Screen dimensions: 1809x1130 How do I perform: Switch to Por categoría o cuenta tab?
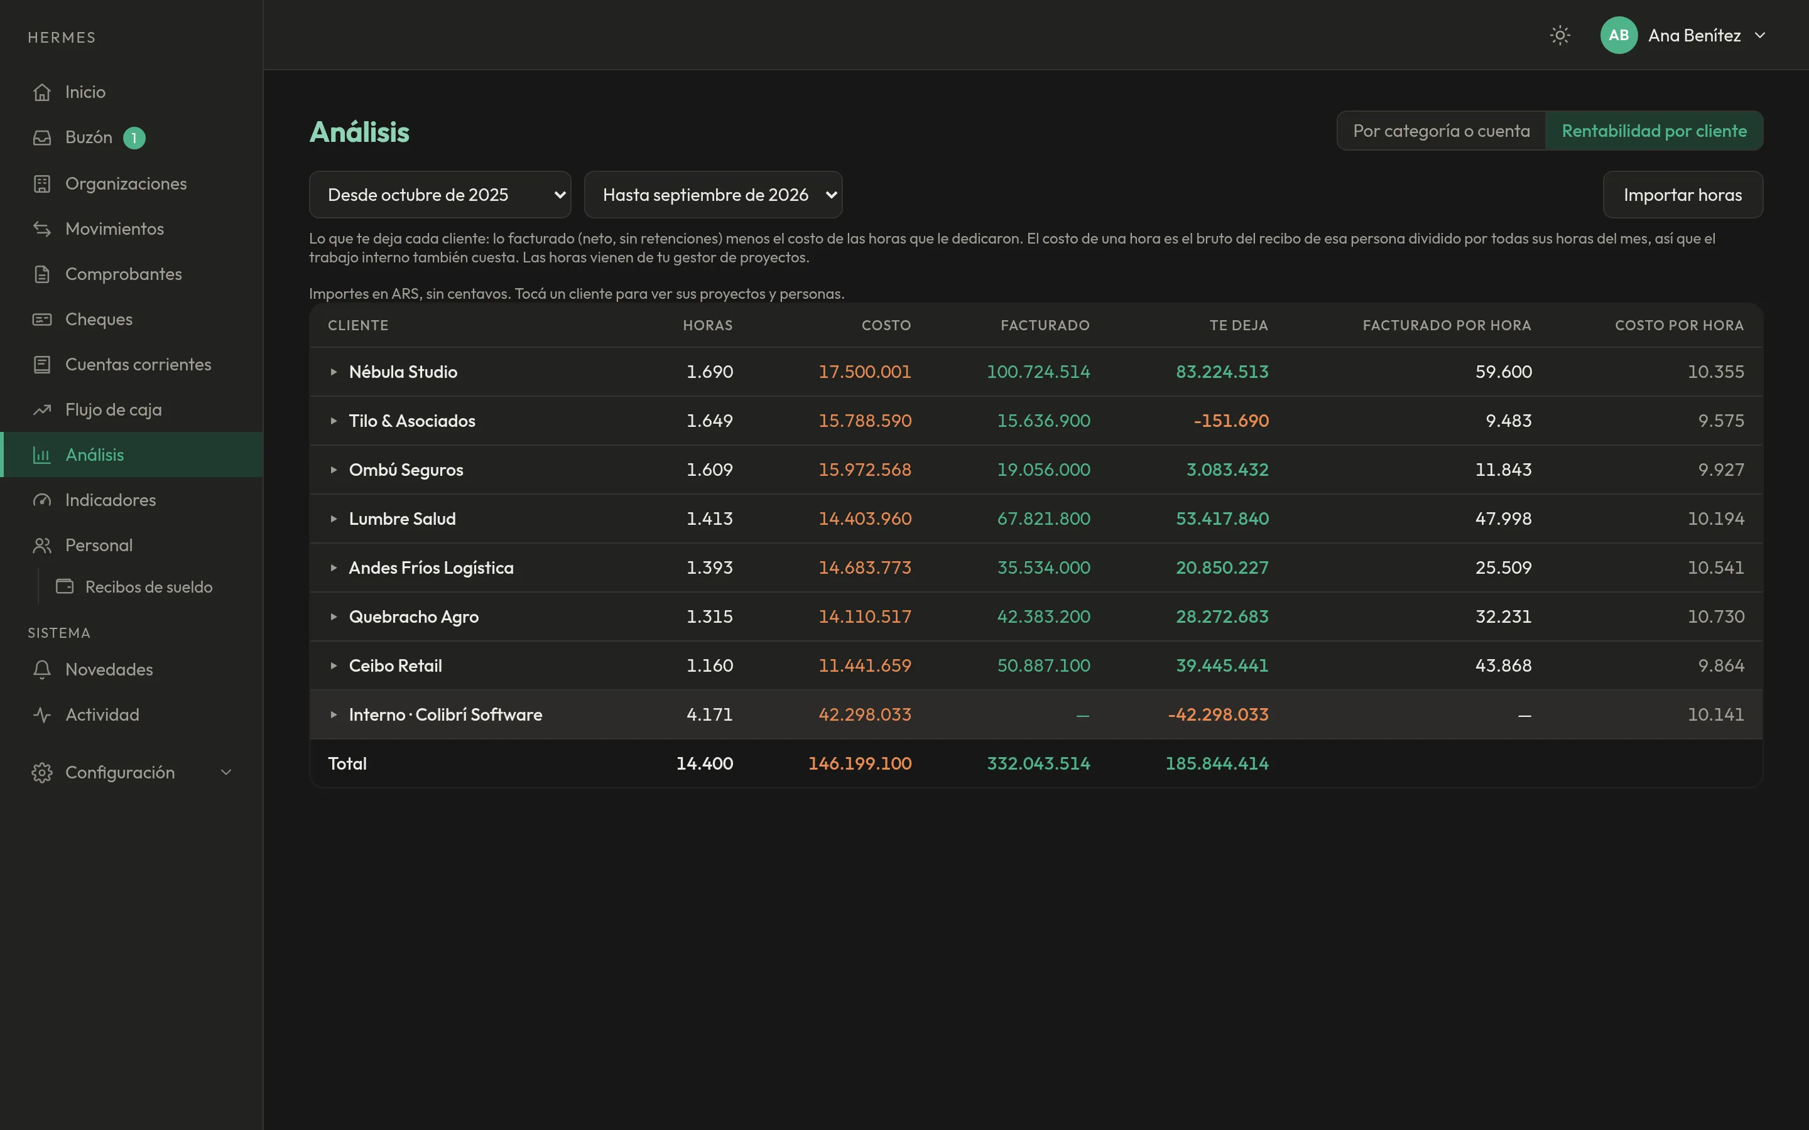pos(1441,131)
